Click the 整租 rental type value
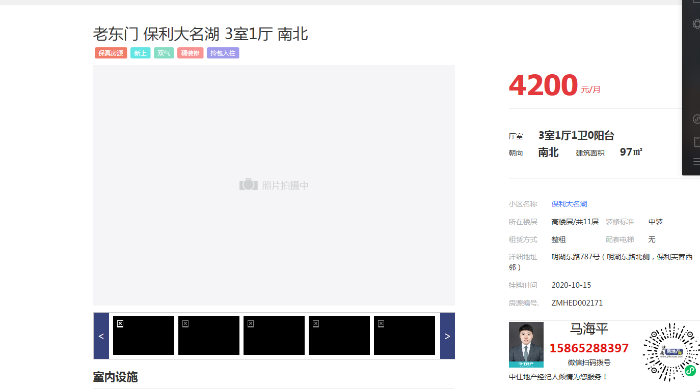 pyautogui.click(x=558, y=239)
